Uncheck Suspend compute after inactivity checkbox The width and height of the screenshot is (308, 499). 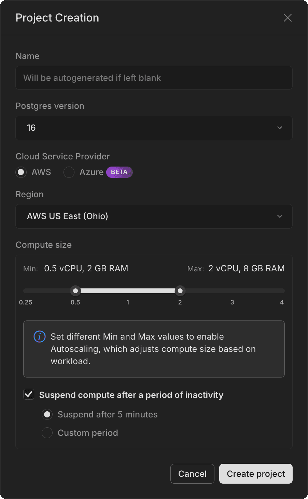click(29, 395)
